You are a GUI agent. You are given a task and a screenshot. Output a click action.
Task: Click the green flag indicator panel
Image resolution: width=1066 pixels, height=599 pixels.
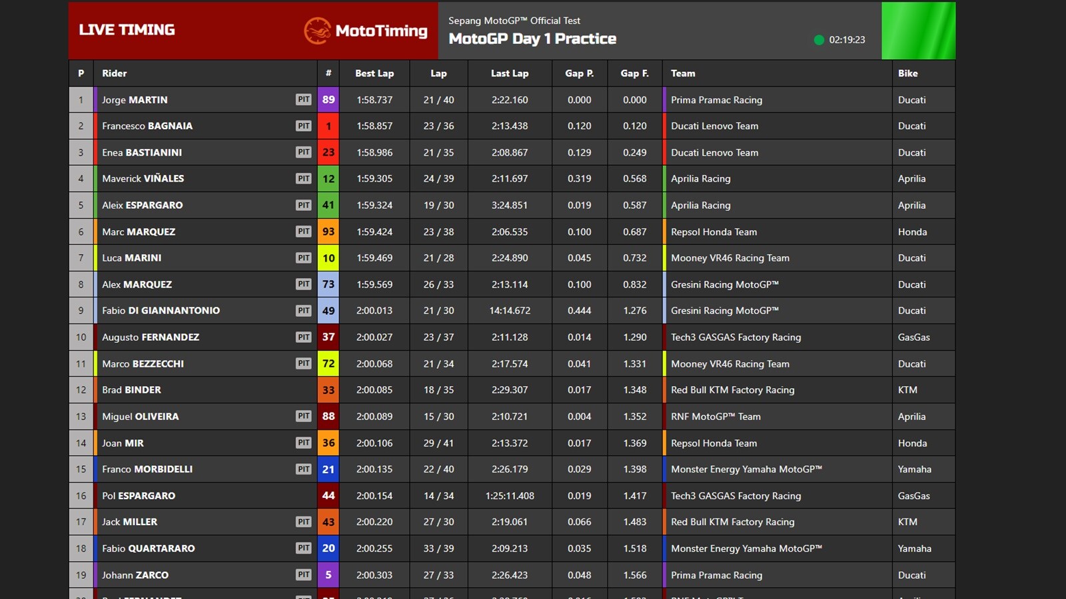918,31
